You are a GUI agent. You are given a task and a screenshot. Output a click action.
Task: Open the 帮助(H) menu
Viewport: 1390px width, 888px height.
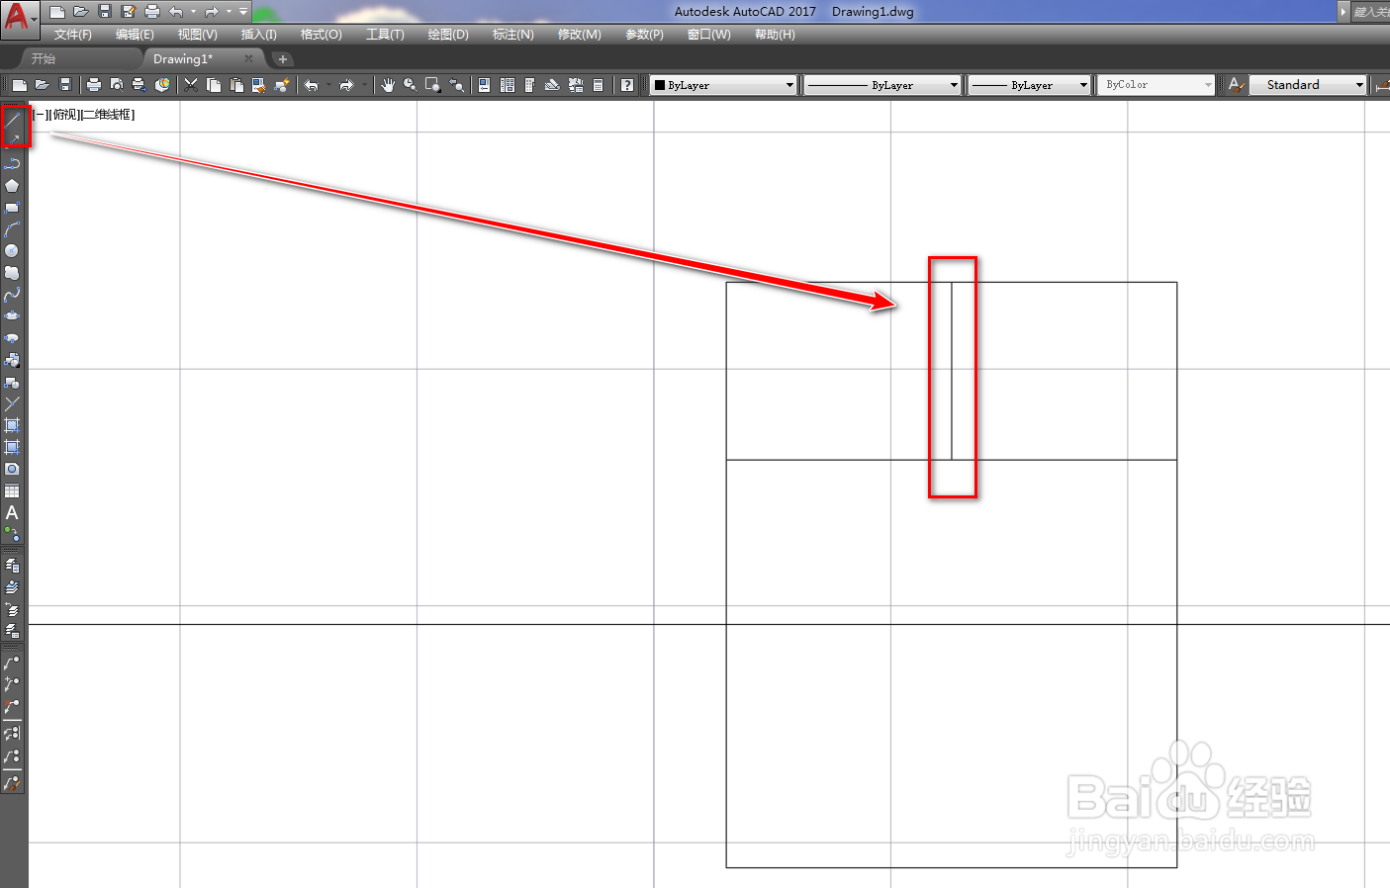pos(775,35)
